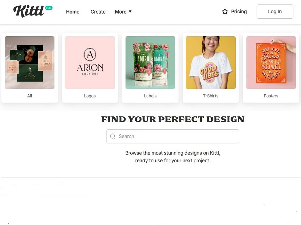Screen dimensions: 301x225
Task: Click the star icon beside Pricing
Action: point(225,12)
